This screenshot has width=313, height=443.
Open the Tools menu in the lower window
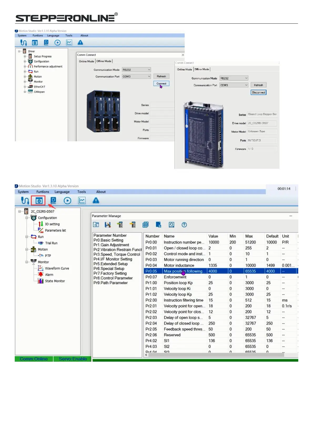pyautogui.click(x=82, y=192)
